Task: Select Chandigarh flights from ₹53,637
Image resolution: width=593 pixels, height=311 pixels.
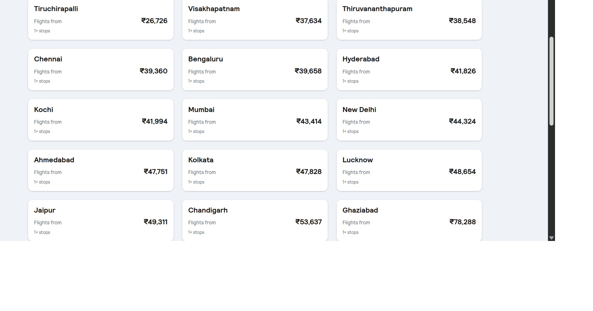Action: 255,220
